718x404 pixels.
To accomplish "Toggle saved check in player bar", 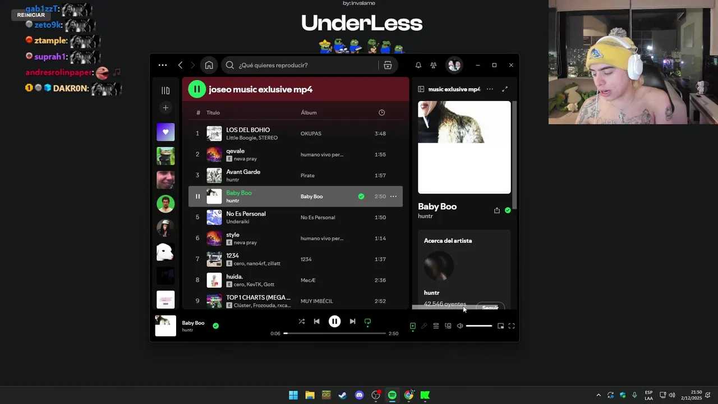I will pos(215,325).
